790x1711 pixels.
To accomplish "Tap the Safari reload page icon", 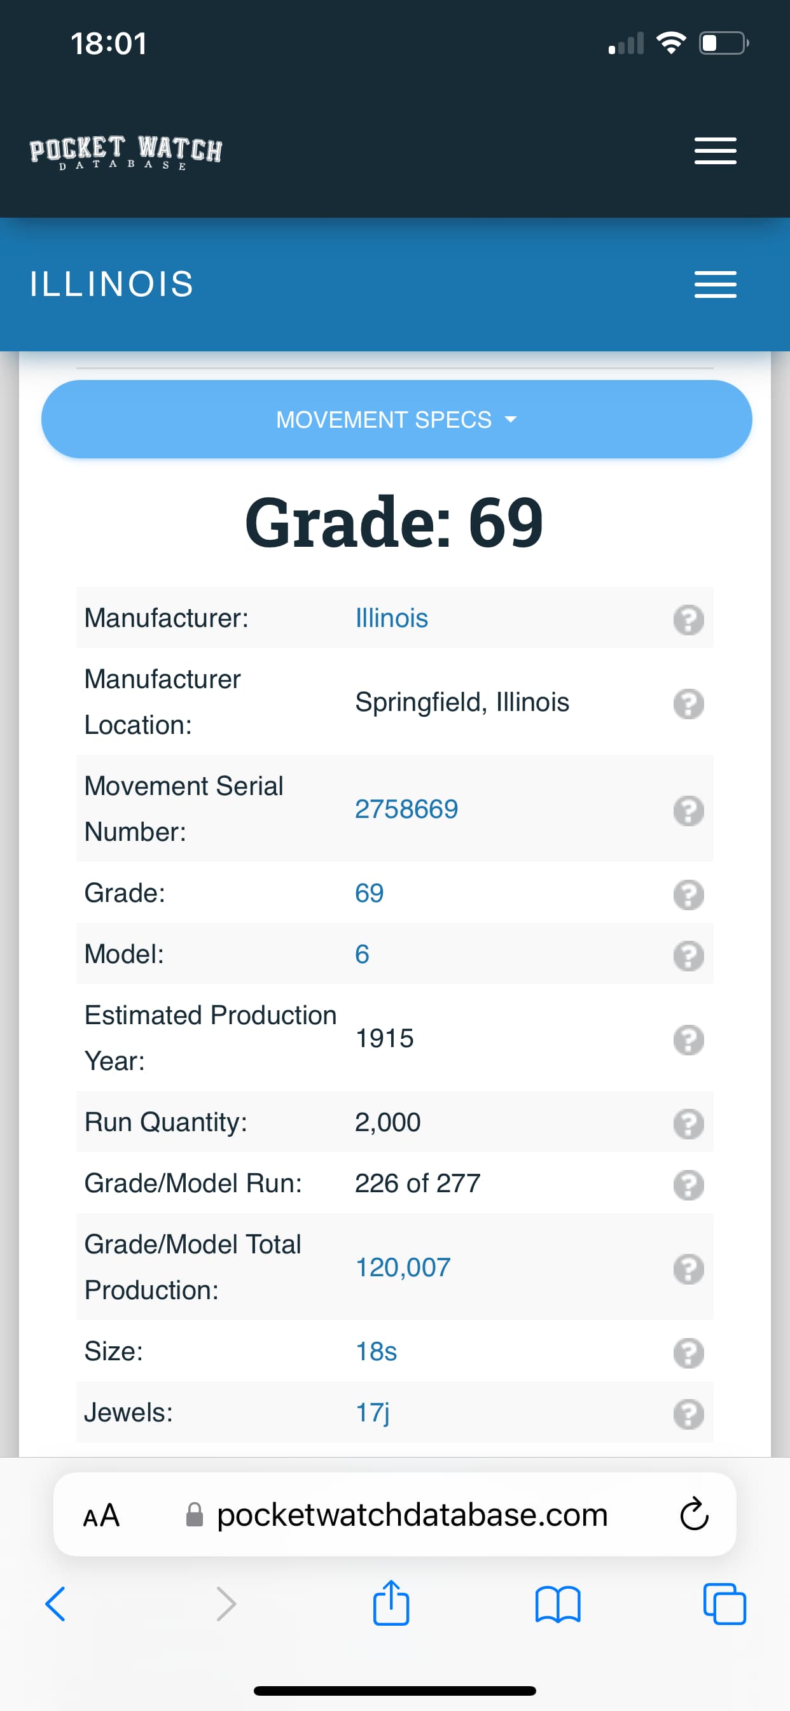I will pyautogui.click(x=695, y=1514).
